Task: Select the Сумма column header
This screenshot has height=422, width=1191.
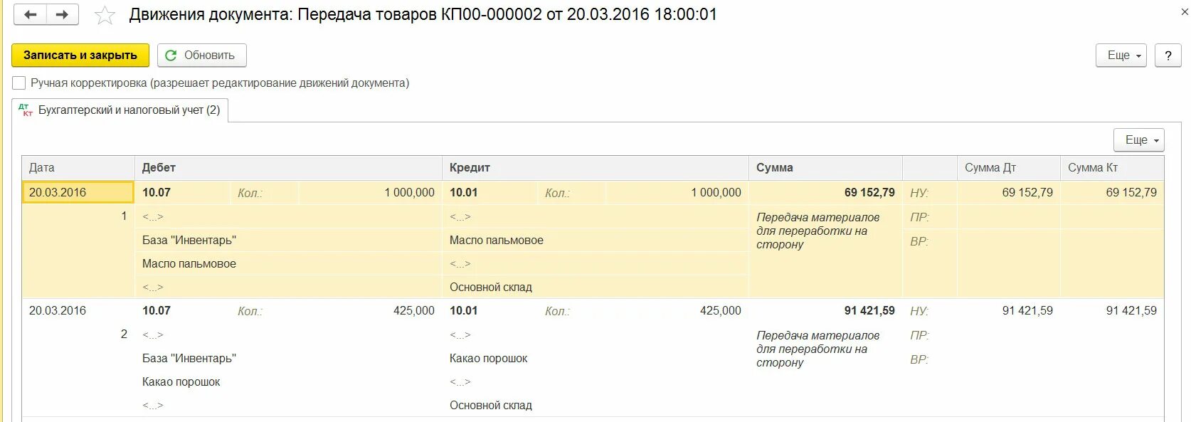Action: (x=774, y=168)
